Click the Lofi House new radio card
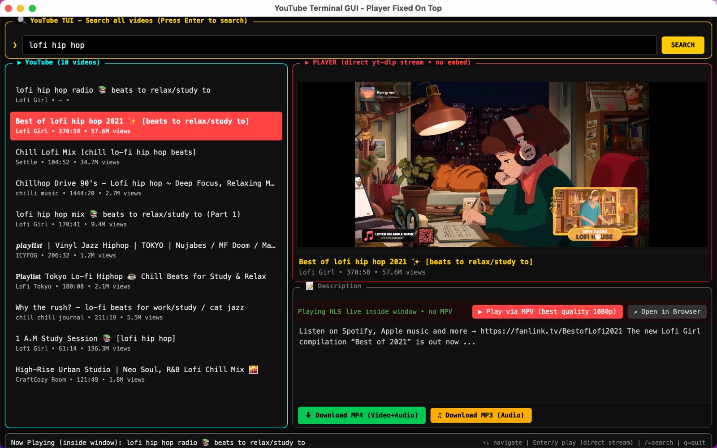This screenshot has width=717, height=448. (x=595, y=214)
